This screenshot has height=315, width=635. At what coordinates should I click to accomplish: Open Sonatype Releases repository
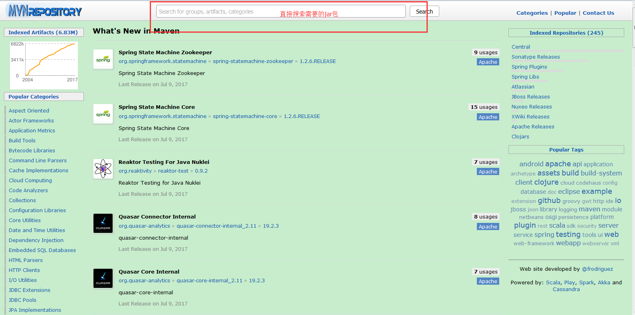[536, 57]
